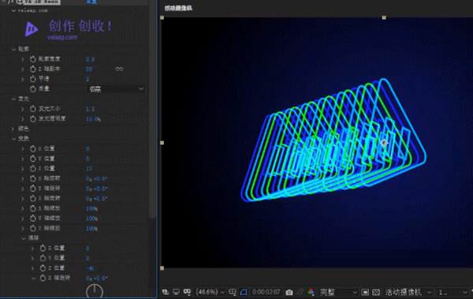Screen dimensions: 473x299
Task: Click the 平滑 property label
Action: 43,79
